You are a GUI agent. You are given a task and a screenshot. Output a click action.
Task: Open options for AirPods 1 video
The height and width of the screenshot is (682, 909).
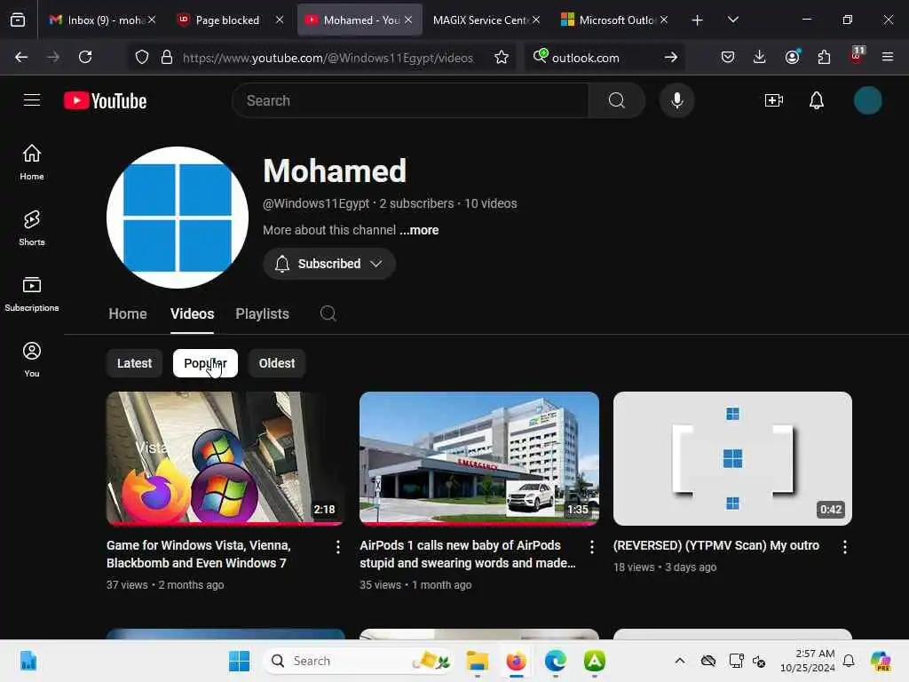pos(591,547)
